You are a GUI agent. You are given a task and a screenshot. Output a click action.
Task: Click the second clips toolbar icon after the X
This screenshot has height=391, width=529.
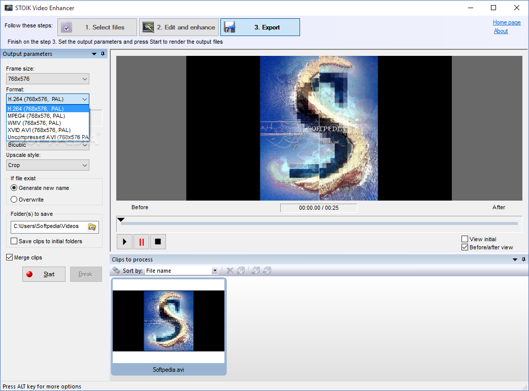[x=241, y=271]
